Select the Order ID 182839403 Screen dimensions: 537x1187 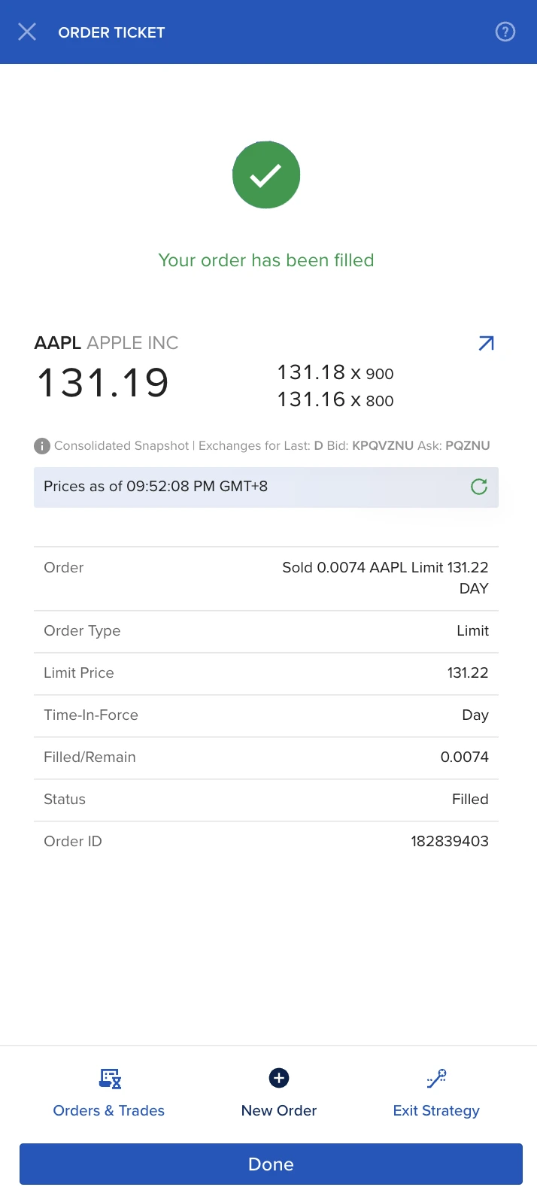pyautogui.click(x=450, y=842)
